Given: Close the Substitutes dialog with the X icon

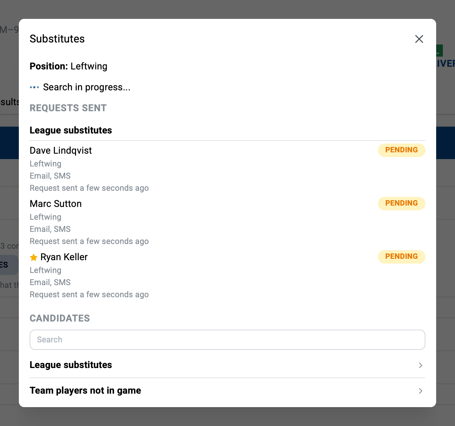Looking at the screenshot, I should click(x=419, y=39).
